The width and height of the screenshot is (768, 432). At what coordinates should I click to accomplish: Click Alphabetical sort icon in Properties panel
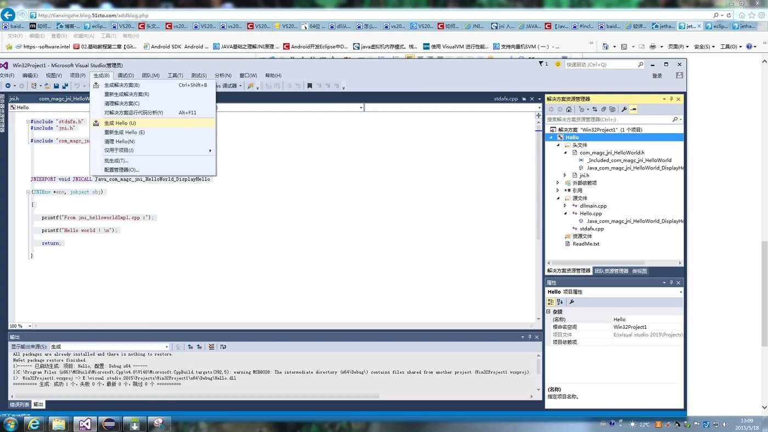[560, 302]
